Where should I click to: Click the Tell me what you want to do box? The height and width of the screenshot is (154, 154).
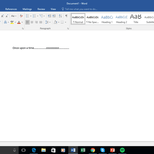coord(79,9)
